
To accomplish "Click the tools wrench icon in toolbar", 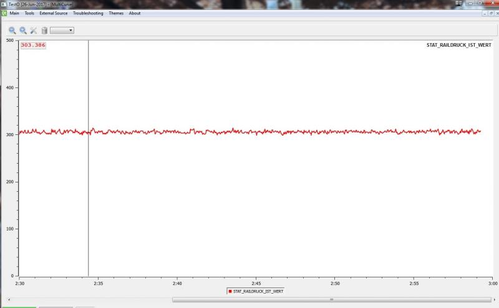I will click(x=34, y=30).
